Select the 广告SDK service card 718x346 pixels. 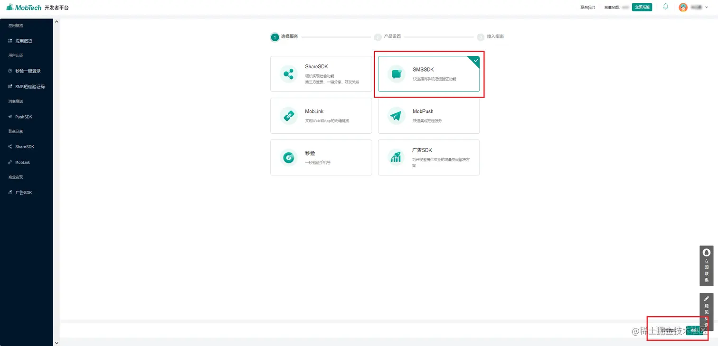pyautogui.click(x=429, y=157)
